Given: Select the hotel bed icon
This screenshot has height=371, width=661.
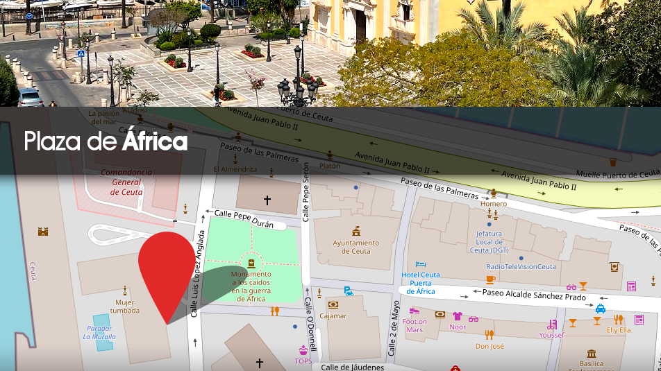Looking at the screenshot, I should 421,264.
